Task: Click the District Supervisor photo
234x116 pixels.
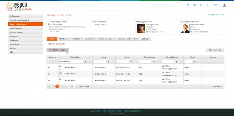Action: pyautogui.click(x=185, y=28)
